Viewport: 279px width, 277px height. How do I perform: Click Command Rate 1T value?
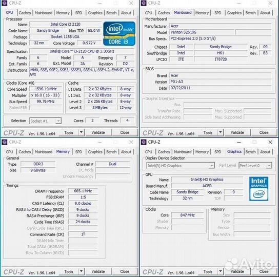[x=83, y=234]
